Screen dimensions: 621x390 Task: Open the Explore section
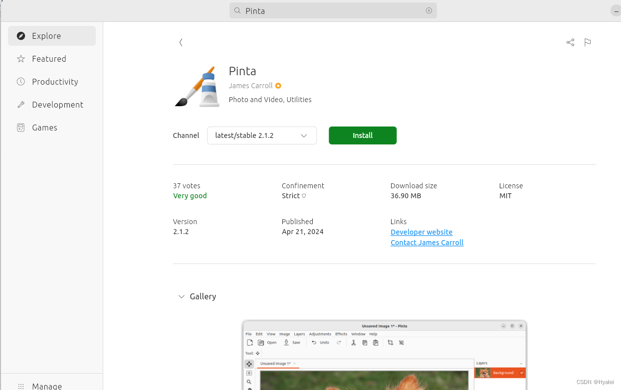[52, 36]
